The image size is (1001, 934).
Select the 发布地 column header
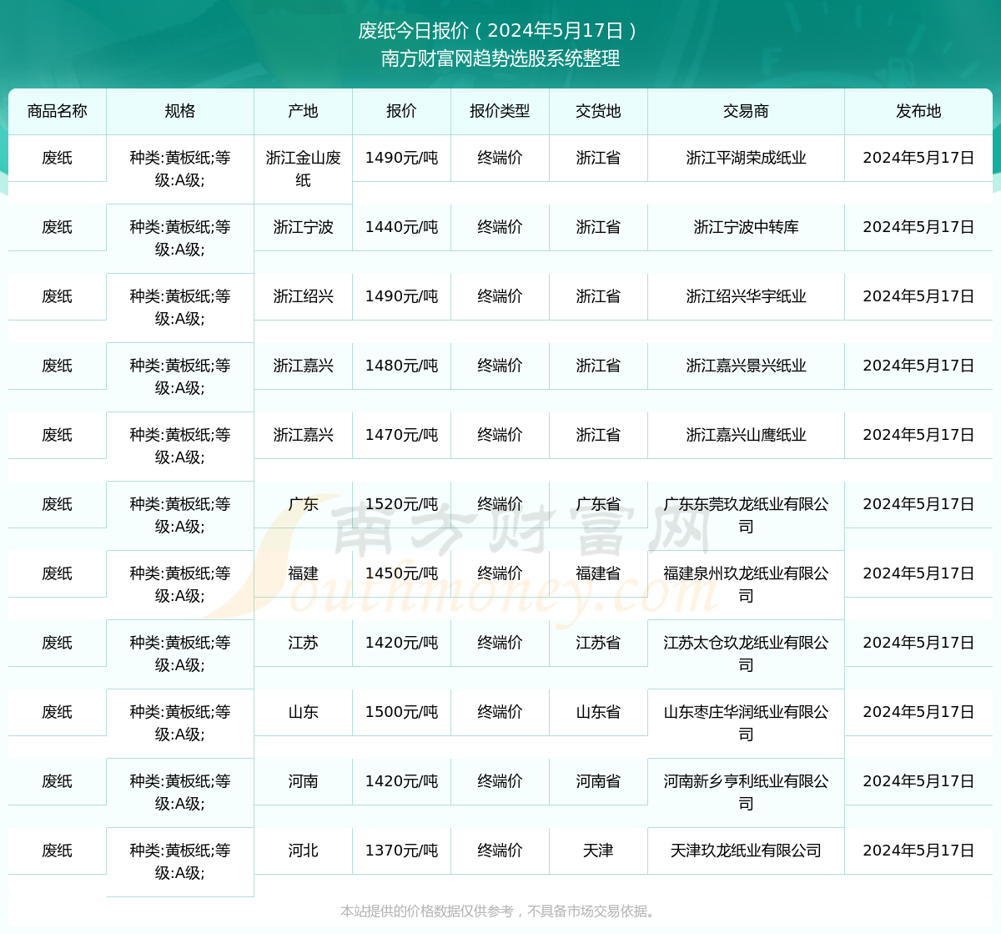[918, 111]
